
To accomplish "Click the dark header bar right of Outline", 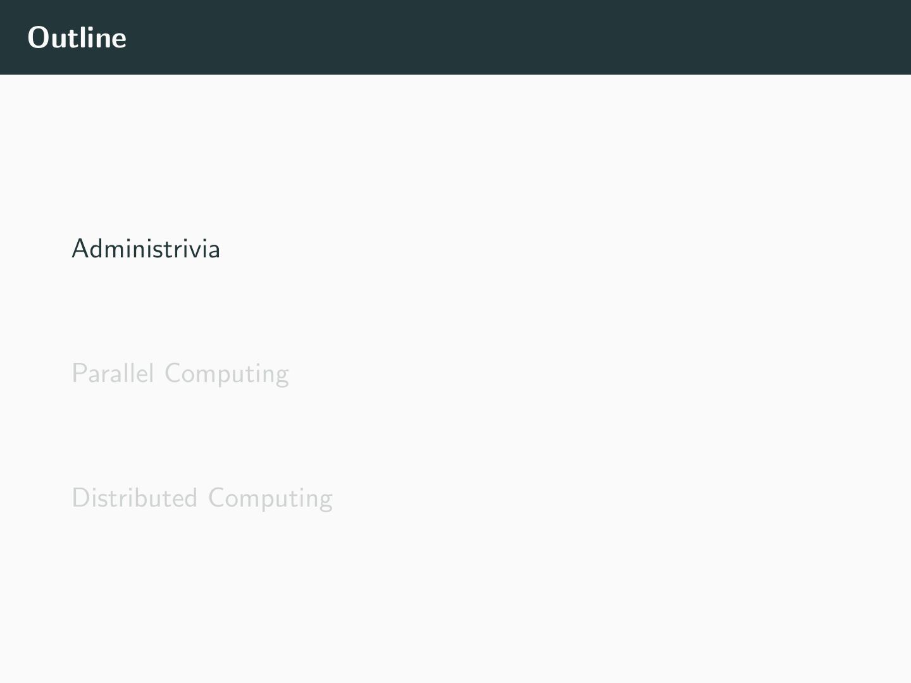I will tap(506, 37).
